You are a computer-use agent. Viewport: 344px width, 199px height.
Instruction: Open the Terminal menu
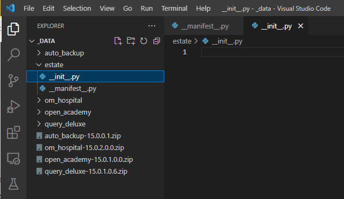click(x=174, y=8)
